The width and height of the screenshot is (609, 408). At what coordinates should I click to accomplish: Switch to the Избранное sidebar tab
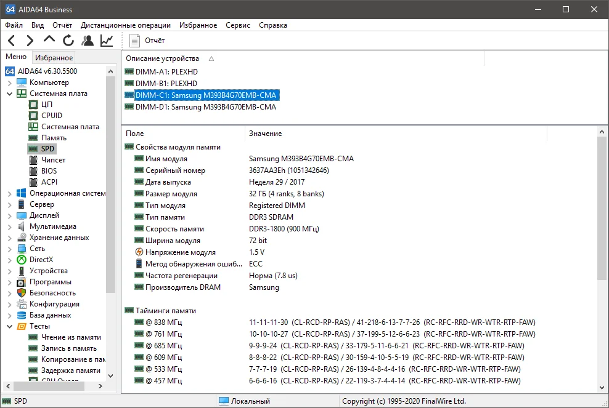coord(54,58)
